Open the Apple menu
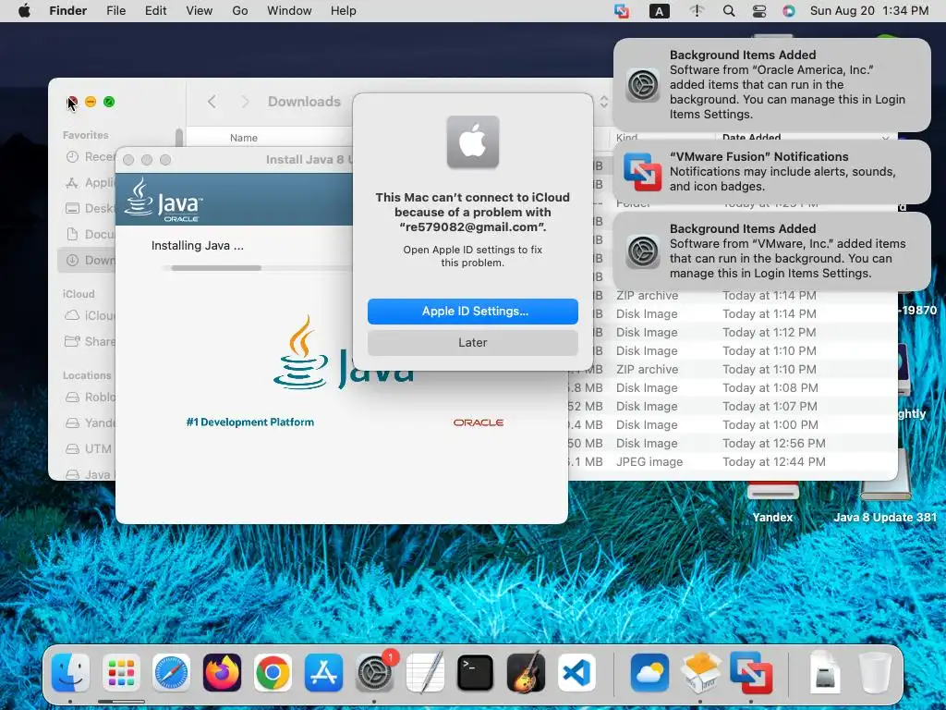946x710 pixels. [24, 11]
